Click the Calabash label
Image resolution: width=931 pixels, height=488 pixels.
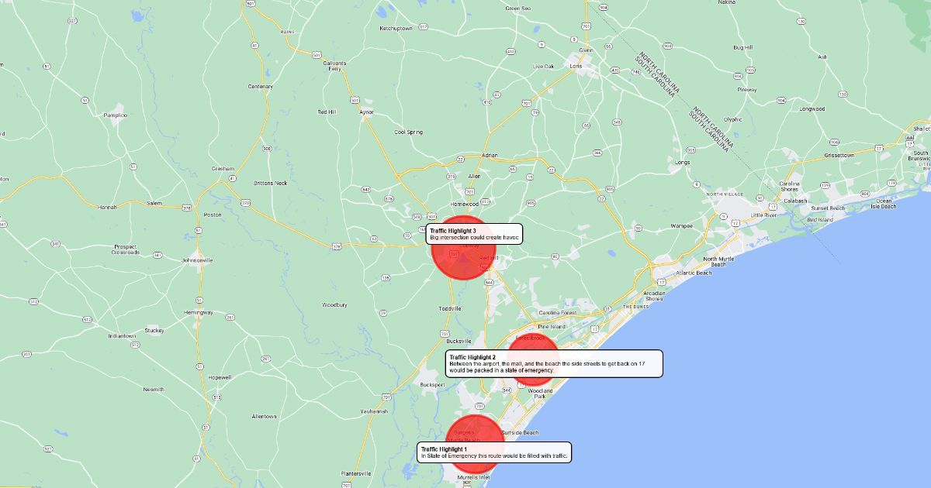tap(795, 201)
